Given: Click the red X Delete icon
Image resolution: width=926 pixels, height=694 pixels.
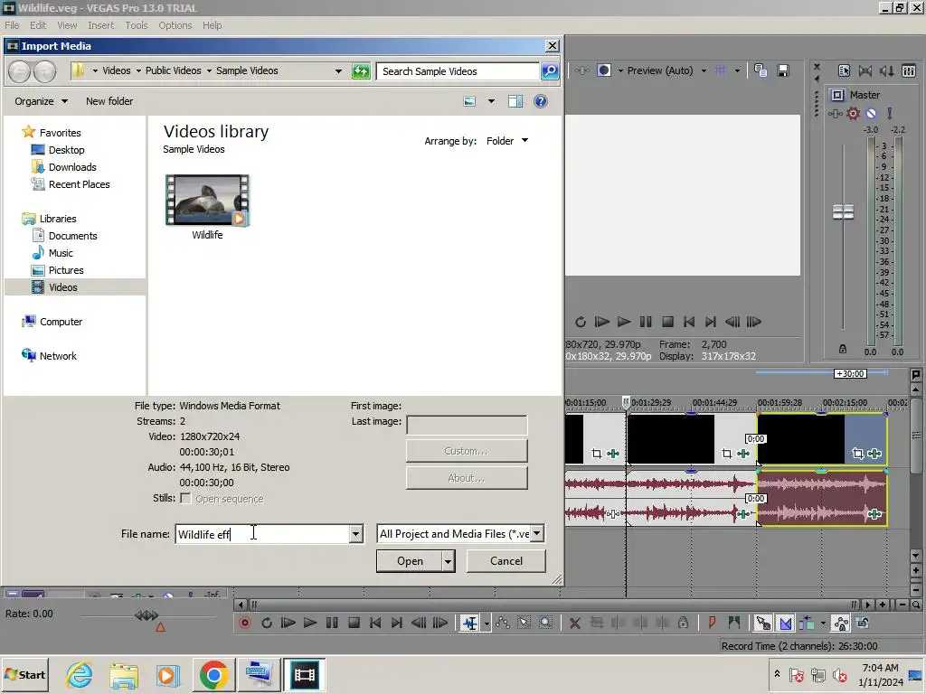Looking at the screenshot, I should [574, 623].
